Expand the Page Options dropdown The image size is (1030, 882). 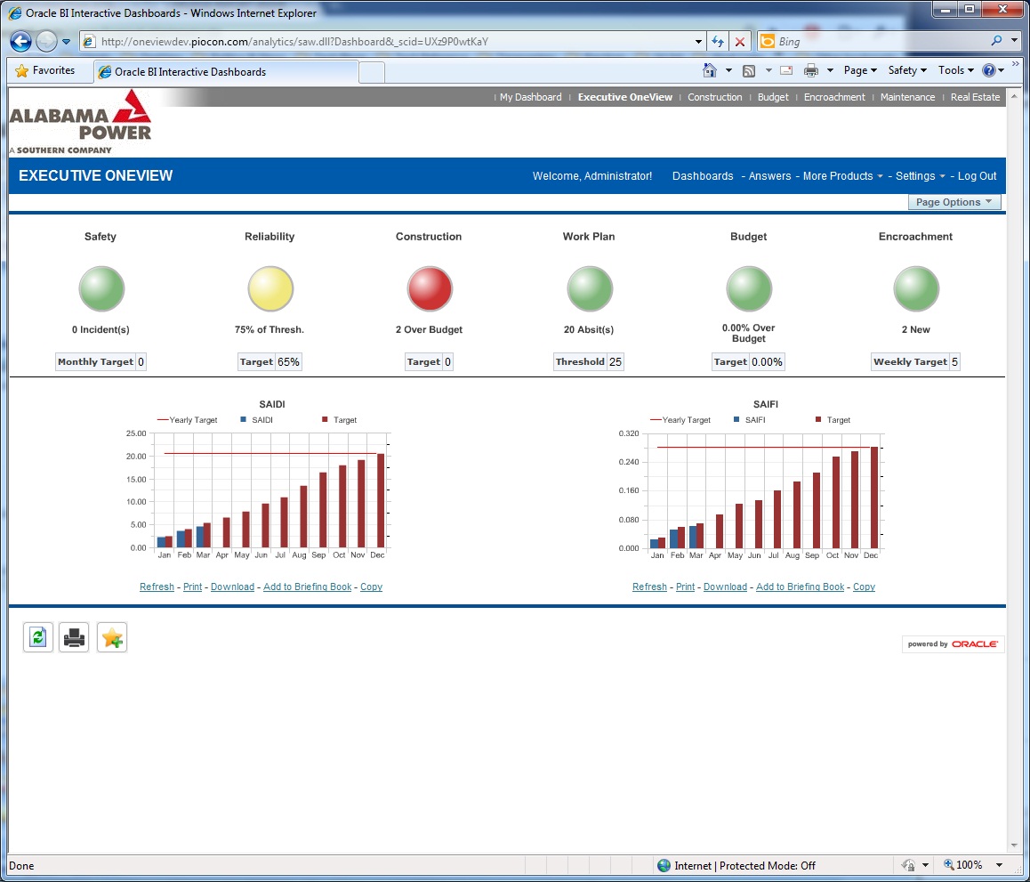(954, 202)
